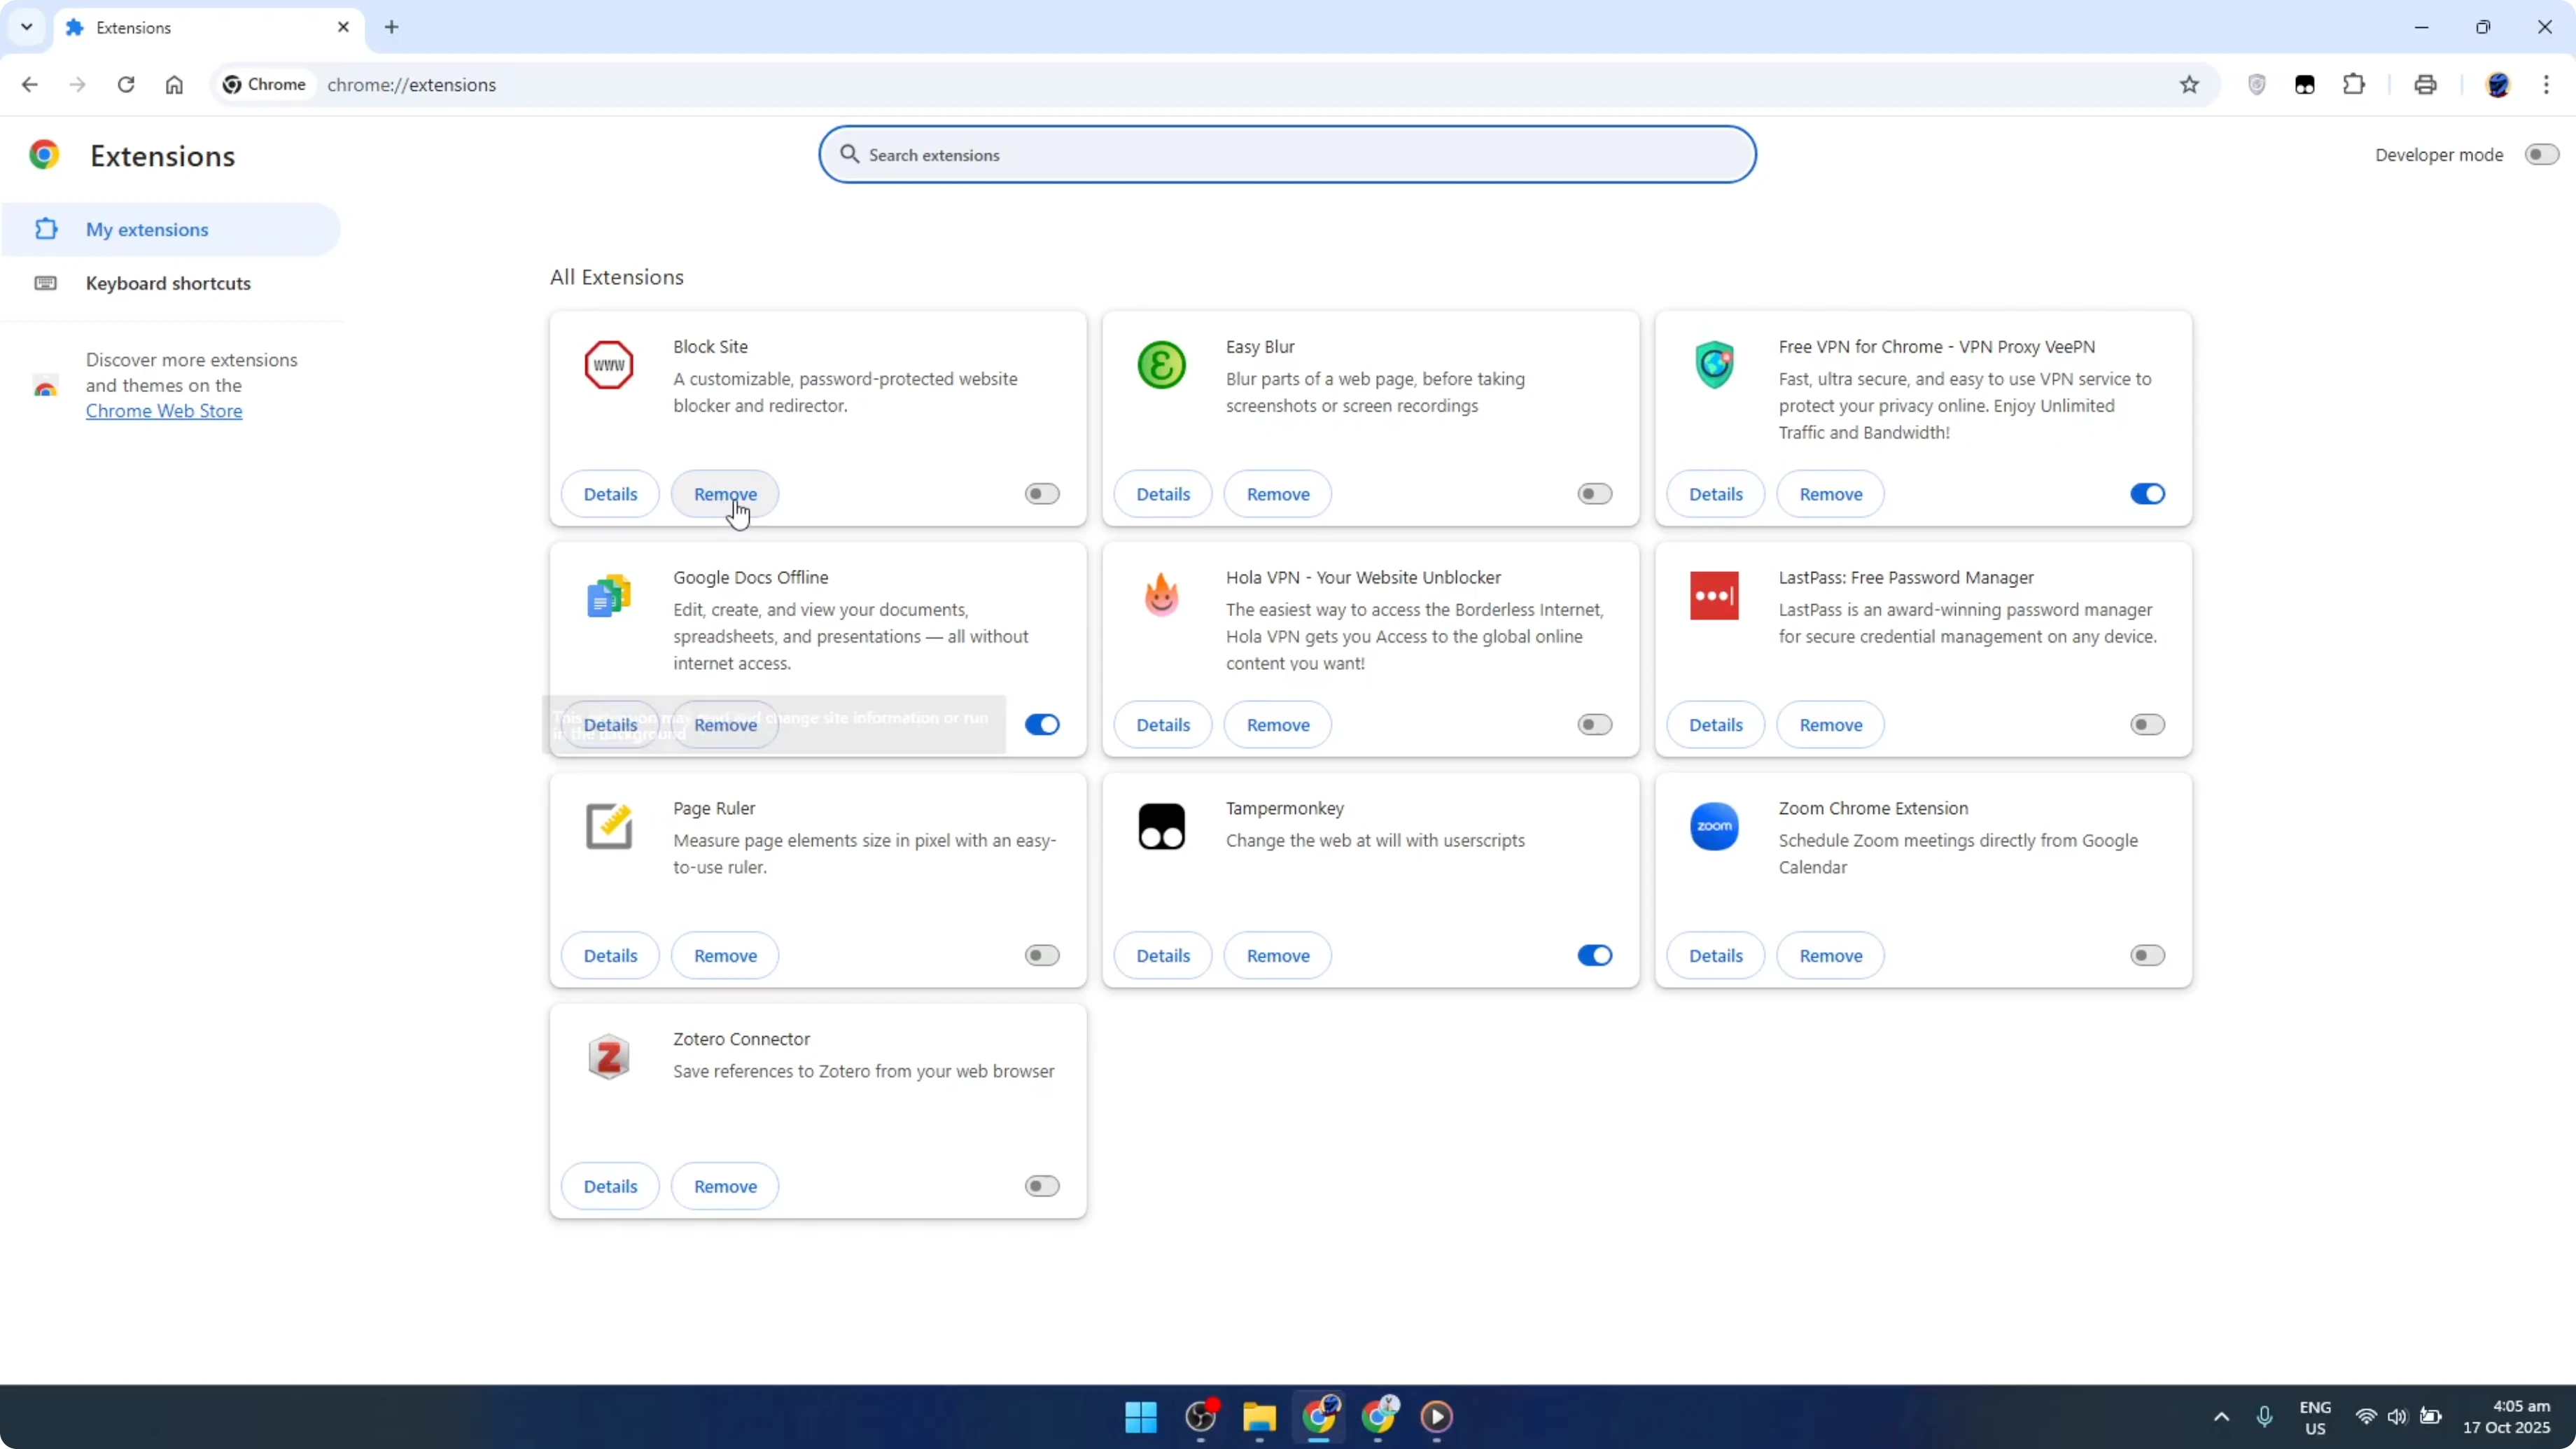
Task: Remove the VeePN VPN extension
Action: coord(1830,494)
